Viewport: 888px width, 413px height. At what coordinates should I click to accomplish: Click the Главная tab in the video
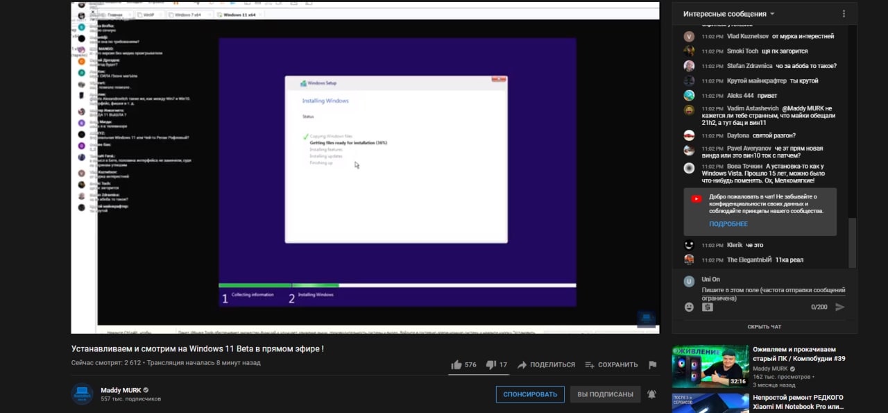pos(117,14)
